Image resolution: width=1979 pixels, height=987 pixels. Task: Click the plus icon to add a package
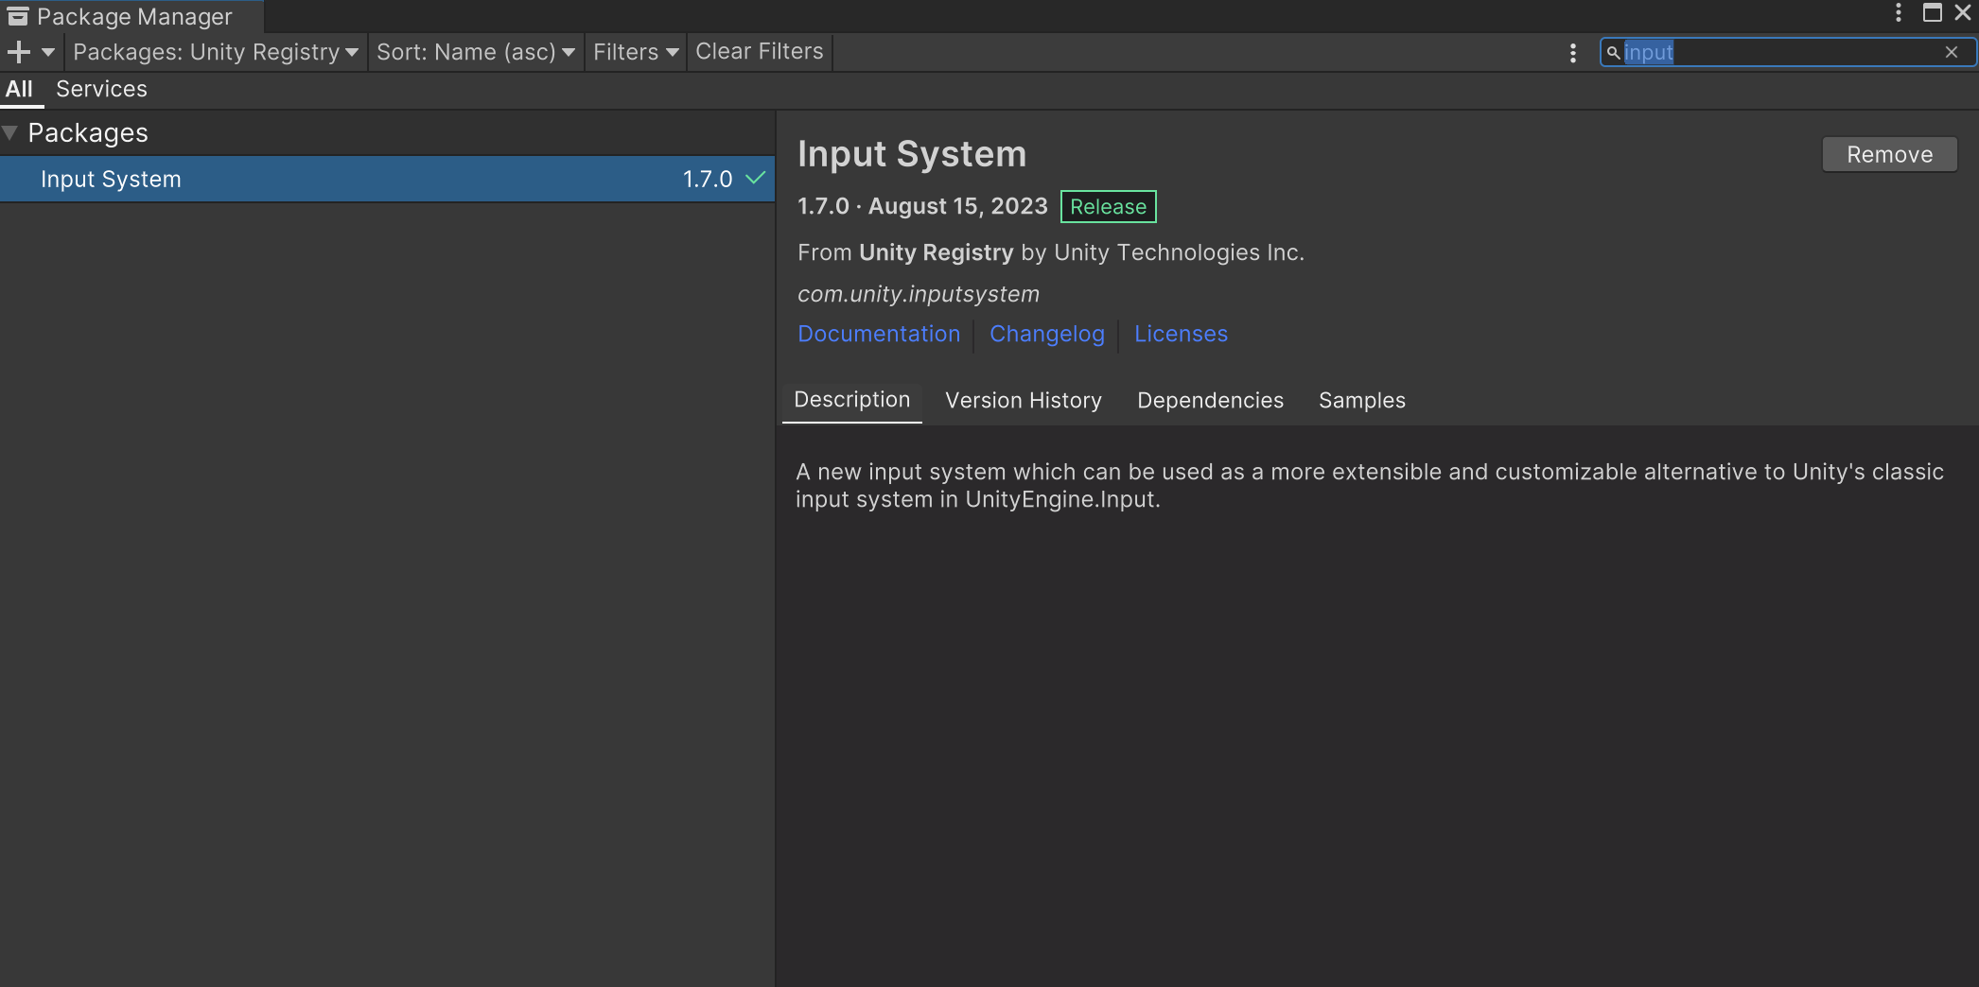point(19,52)
